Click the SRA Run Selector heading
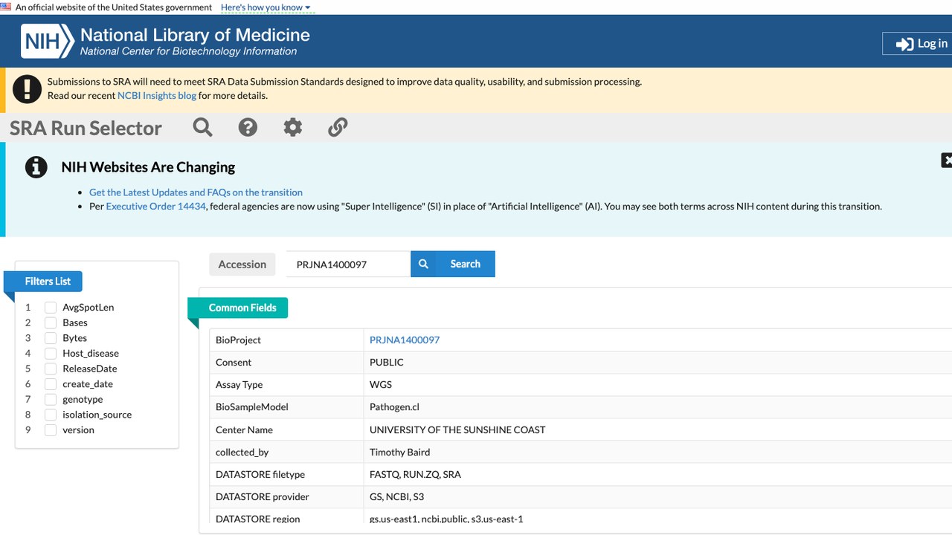The width and height of the screenshot is (952, 535). 86,128
